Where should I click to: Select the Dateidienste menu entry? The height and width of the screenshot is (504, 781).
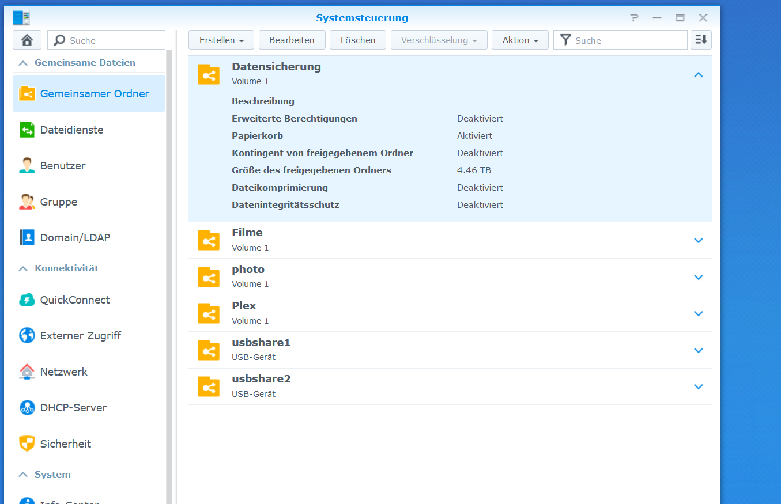coord(89,130)
